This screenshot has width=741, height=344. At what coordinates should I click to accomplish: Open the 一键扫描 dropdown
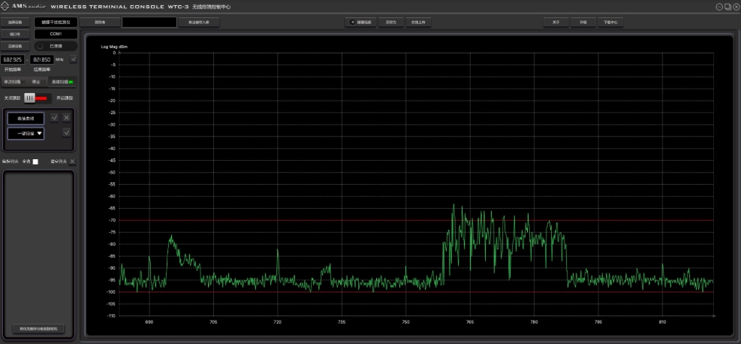pyautogui.click(x=26, y=133)
